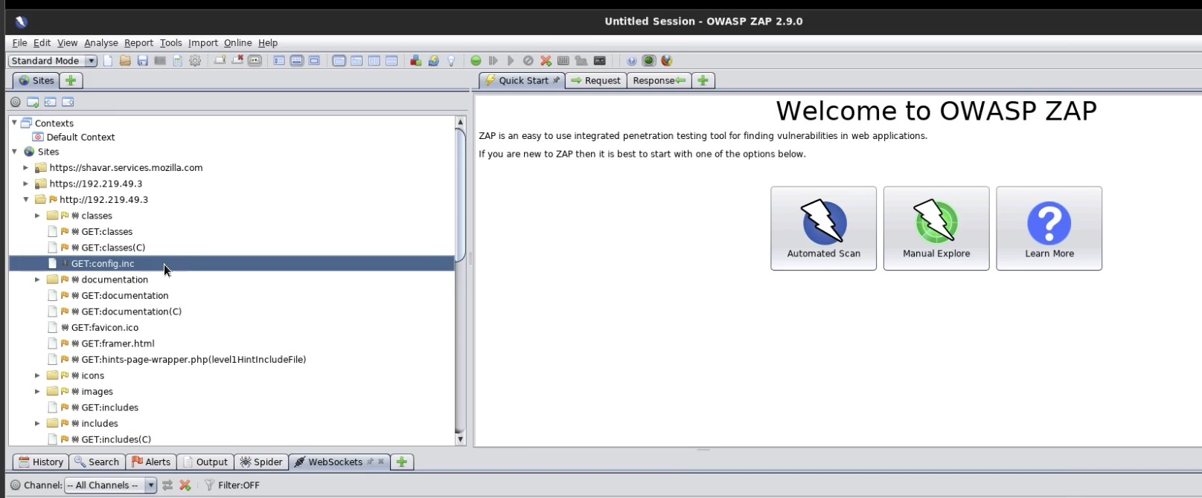Open the All Channels dropdown

150,485
